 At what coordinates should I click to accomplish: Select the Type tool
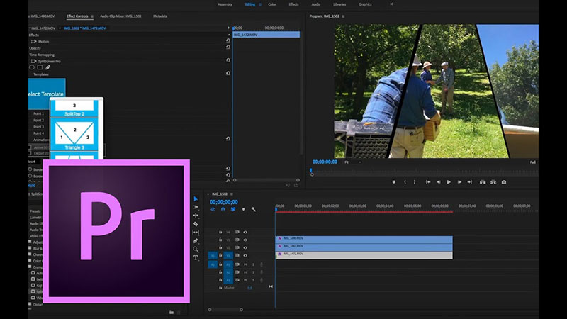click(x=196, y=257)
